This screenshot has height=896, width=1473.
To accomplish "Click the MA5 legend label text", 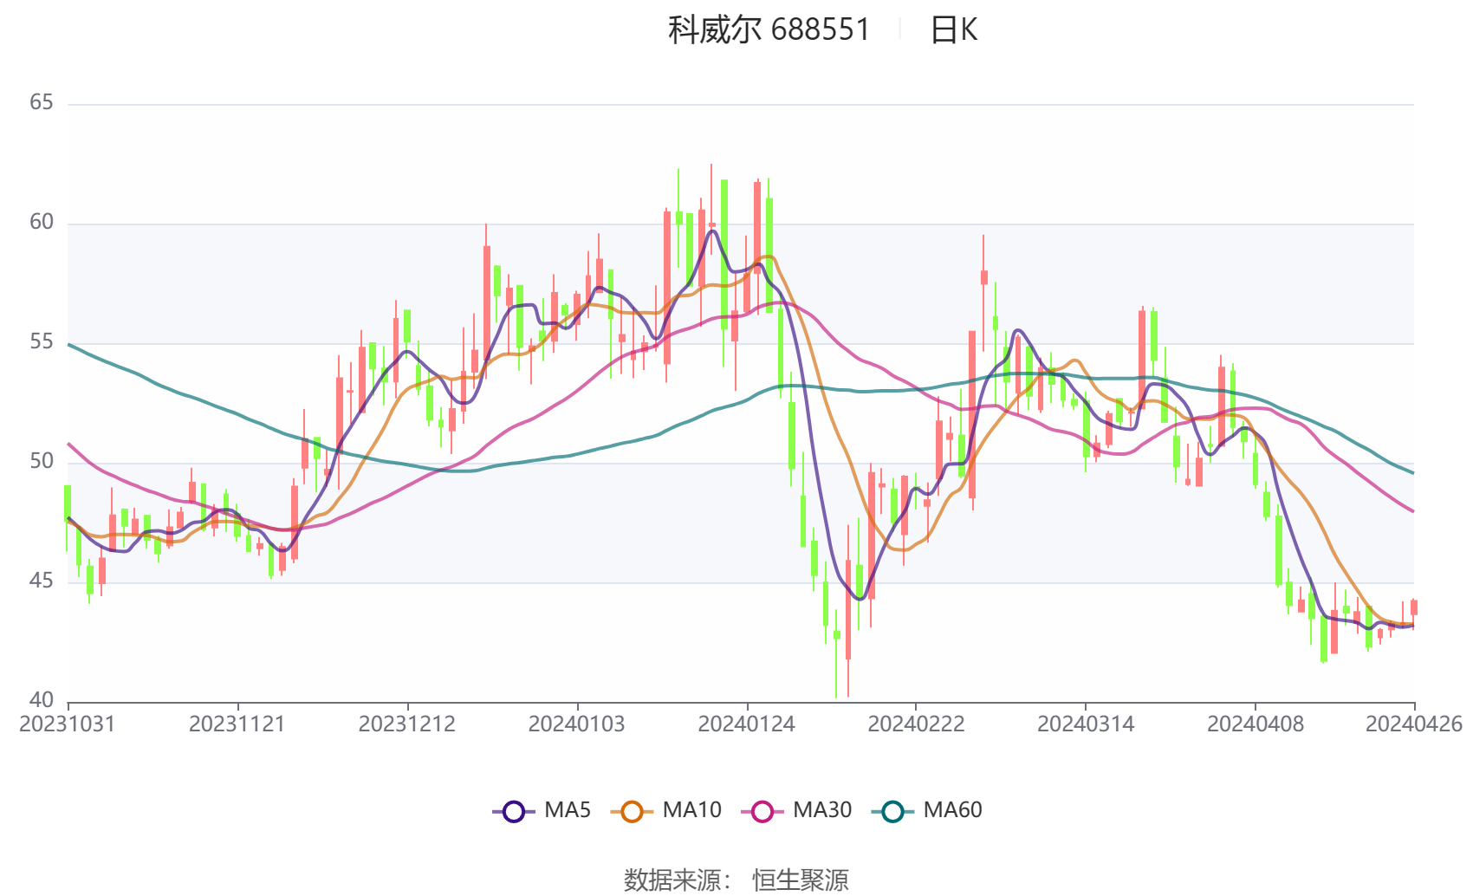I will point(568,810).
